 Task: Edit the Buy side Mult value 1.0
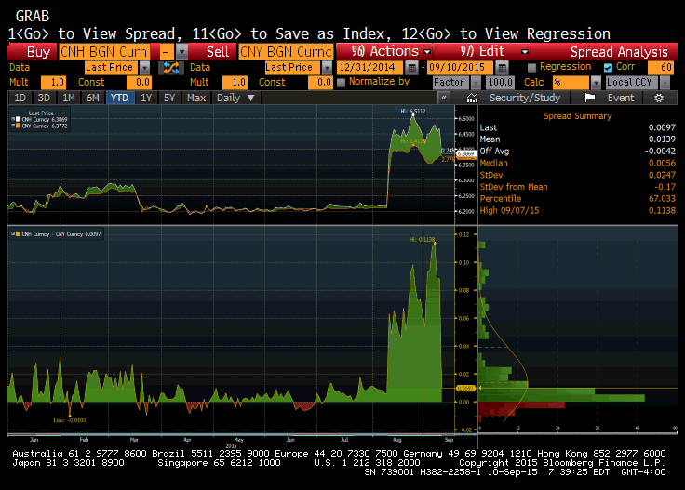[53, 83]
